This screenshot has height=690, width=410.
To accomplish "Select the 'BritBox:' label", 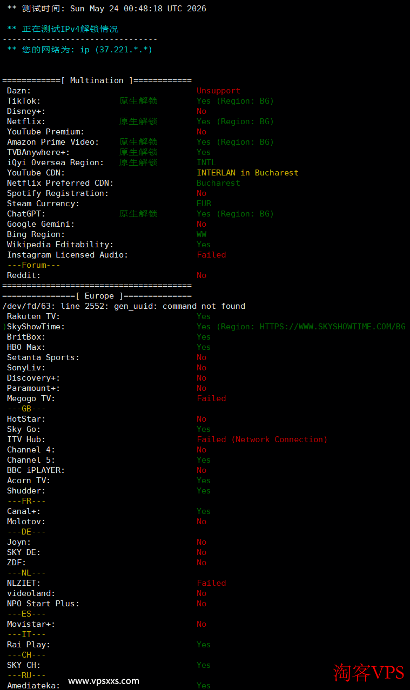I will pyautogui.click(x=26, y=337).
